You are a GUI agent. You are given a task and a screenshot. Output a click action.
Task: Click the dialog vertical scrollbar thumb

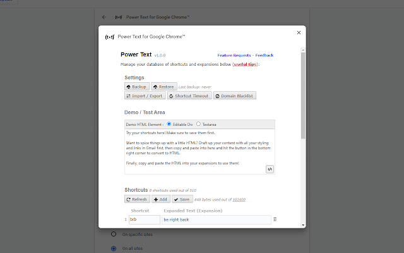point(303,96)
